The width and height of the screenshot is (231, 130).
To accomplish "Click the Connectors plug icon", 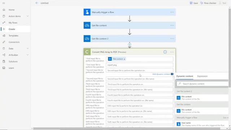I will pos(4,42).
